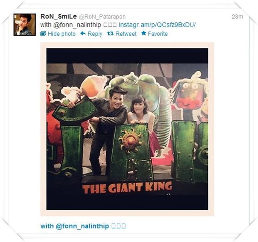Screen dimensions: 258x242
Task: Click the square emoji placeholders in caption
Action: point(119,226)
